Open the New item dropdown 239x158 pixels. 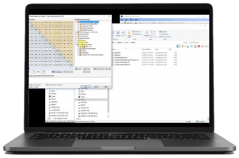click(137, 32)
